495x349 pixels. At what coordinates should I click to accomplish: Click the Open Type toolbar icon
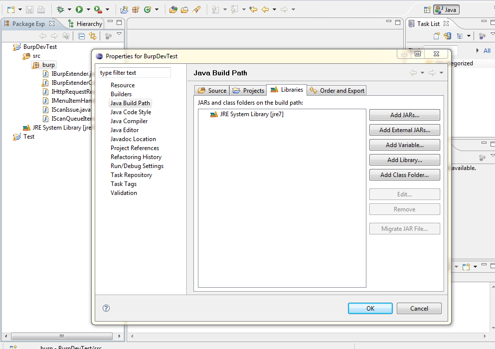(173, 9)
